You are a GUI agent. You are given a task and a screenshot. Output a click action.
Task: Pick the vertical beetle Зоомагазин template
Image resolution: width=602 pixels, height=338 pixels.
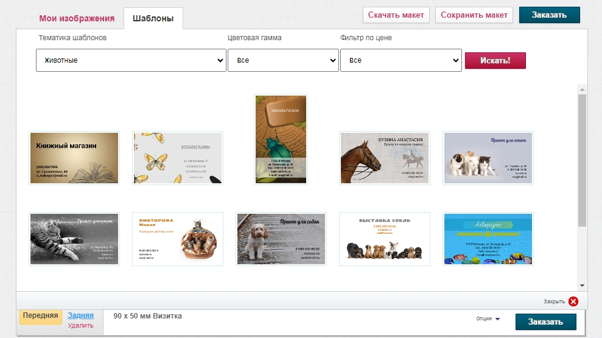pos(281,139)
